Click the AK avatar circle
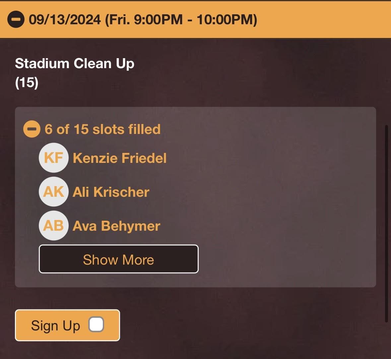 [x=54, y=192]
